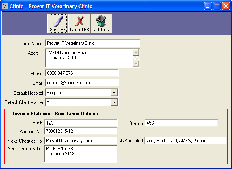Click the Bank field containing 123
The height and width of the screenshot is (169, 232).
point(81,123)
